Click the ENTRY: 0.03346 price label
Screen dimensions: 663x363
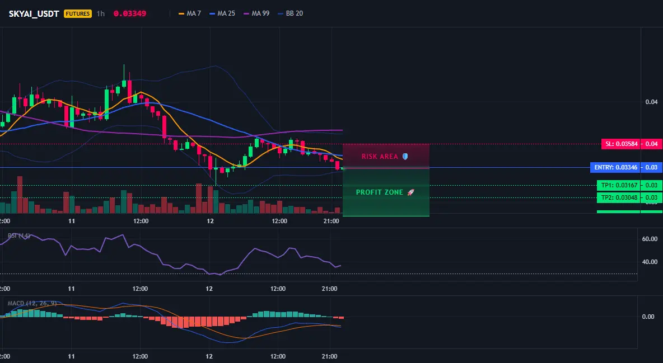(615, 167)
